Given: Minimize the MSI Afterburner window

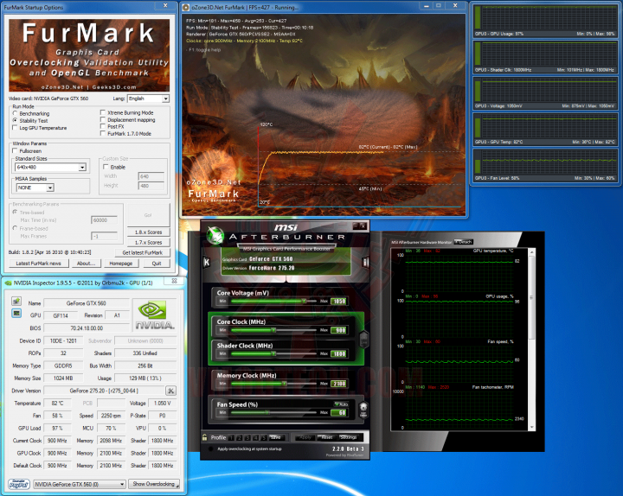Looking at the screenshot, I should [x=356, y=226].
